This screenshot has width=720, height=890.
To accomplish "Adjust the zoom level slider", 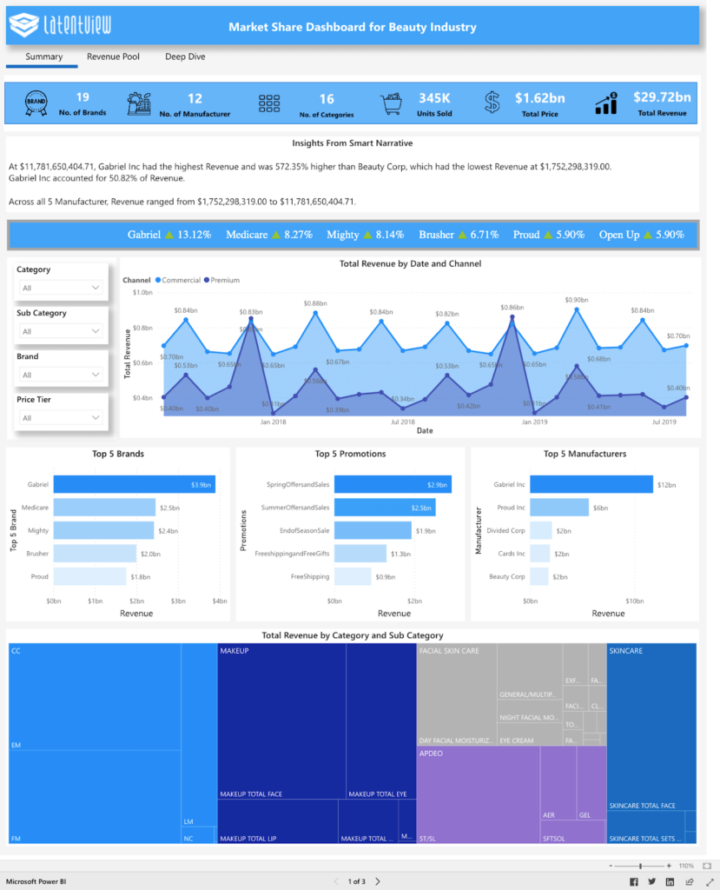I will click(x=641, y=867).
